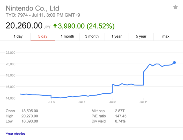
Task: Show the max time range
Action: (166, 36)
